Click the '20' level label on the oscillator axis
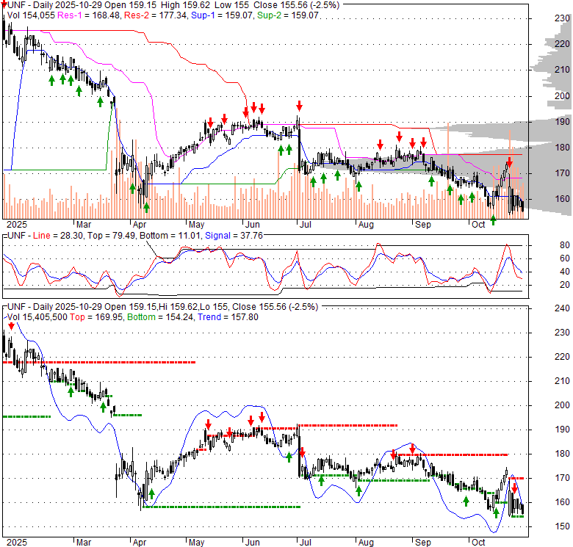The height and width of the screenshot is (547, 573). tap(565, 285)
